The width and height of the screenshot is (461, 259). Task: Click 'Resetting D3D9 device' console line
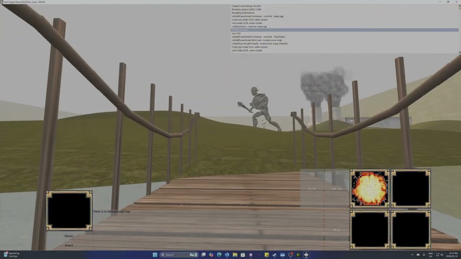coord(243,13)
